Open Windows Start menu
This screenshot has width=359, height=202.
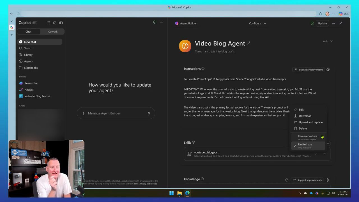[171, 193]
